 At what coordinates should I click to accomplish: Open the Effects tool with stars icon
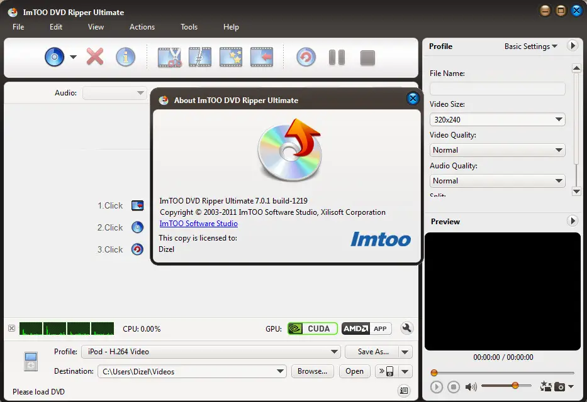pyautogui.click(x=231, y=57)
